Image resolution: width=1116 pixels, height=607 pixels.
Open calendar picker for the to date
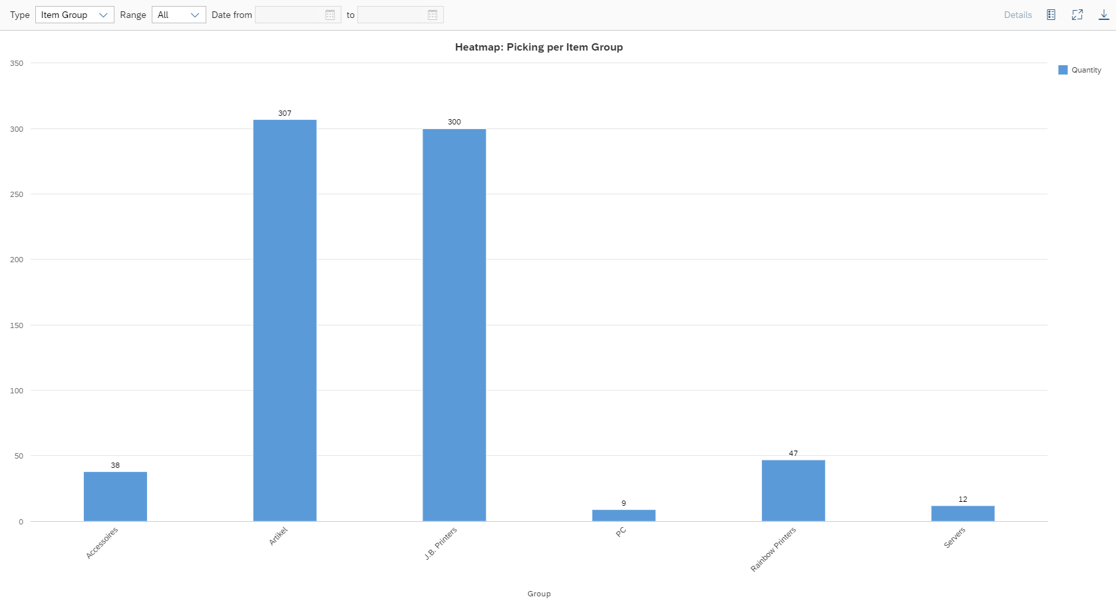pyautogui.click(x=433, y=15)
